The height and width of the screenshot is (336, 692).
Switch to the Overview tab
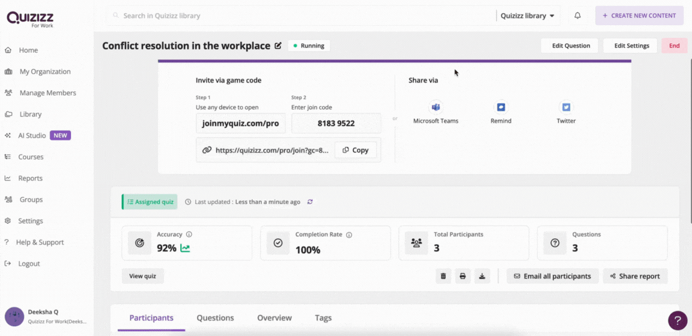tap(275, 318)
